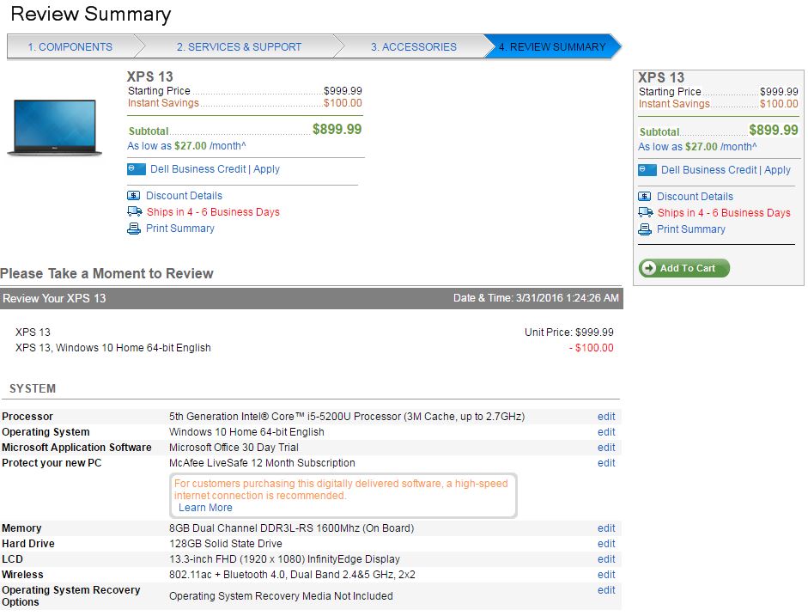Edit the Wireless card selection

pyautogui.click(x=606, y=575)
